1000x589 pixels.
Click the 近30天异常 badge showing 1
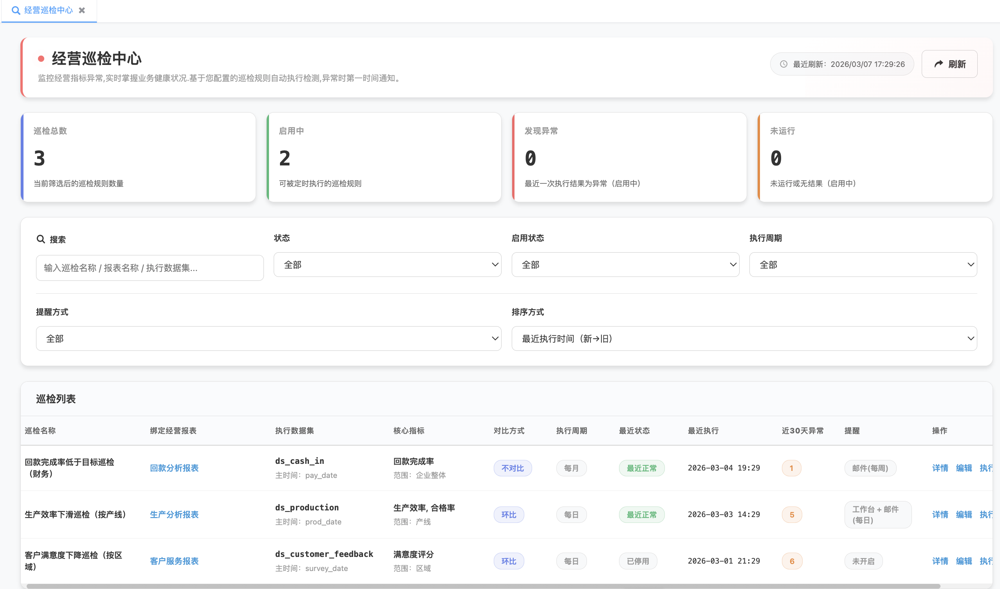click(x=791, y=468)
